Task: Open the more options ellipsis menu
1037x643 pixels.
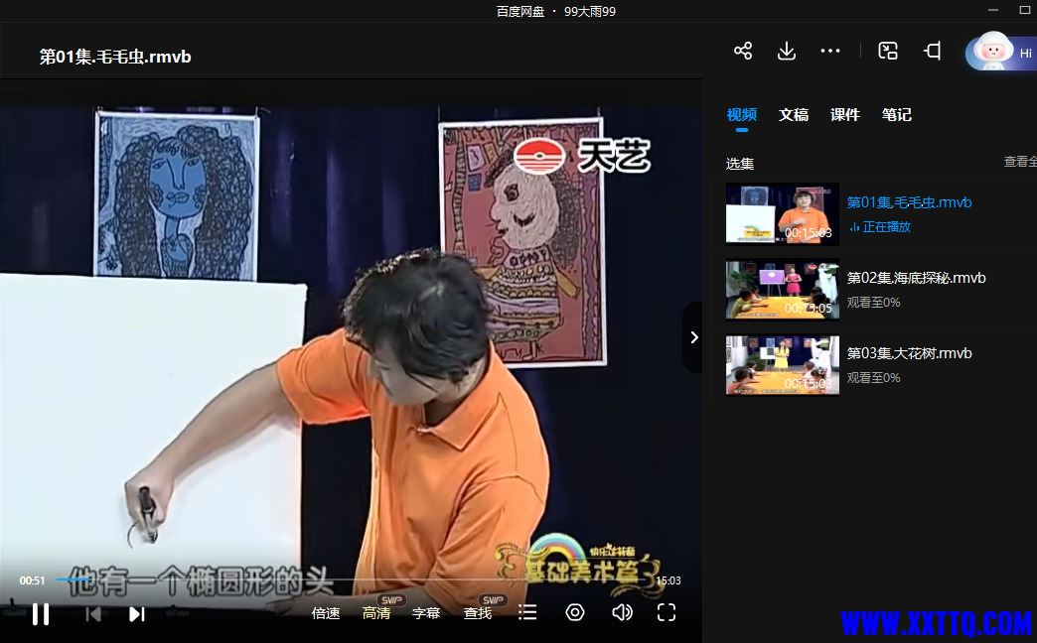Action: (x=830, y=51)
